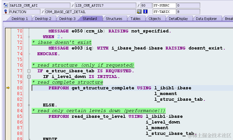This screenshot has width=233, height=140.
Task: Click the navigate-to-source icon beside CRM_IBASE_GET_DETAIL
Action: click(139, 12)
